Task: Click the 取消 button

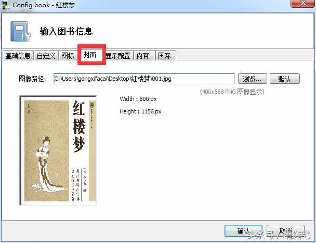Action: pyautogui.click(x=285, y=231)
